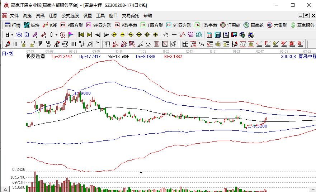Select the crosshair cursor tool
The width and height of the screenshot is (316, 192).
point(174,35)
